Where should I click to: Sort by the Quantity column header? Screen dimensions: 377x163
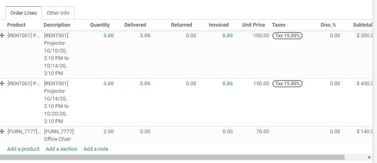pyautogui.click(x=100, y=25)
